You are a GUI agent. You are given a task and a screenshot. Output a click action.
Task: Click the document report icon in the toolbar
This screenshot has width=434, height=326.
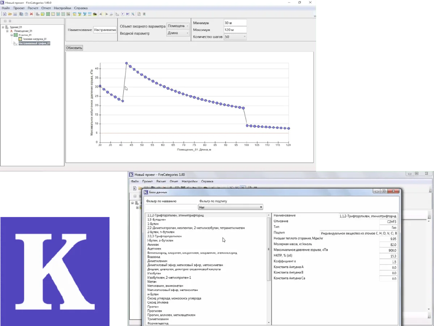139,14
